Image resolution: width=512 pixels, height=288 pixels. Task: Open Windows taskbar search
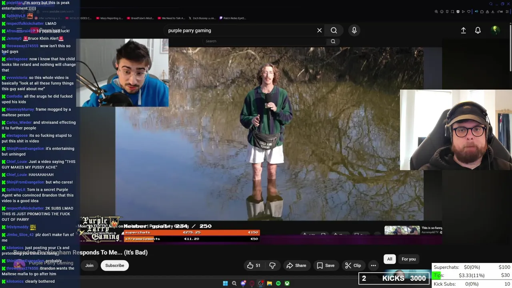[x=234, y=283]
